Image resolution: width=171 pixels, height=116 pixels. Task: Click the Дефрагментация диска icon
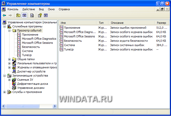(14, 84)
